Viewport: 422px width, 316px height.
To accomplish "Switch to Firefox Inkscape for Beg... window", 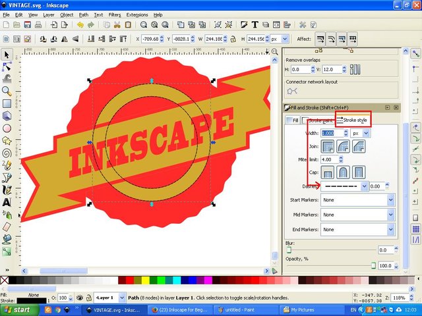I will [179, 310].
